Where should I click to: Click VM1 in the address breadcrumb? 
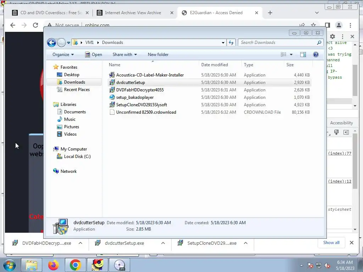pyautogui.click(x=89, y=42)
